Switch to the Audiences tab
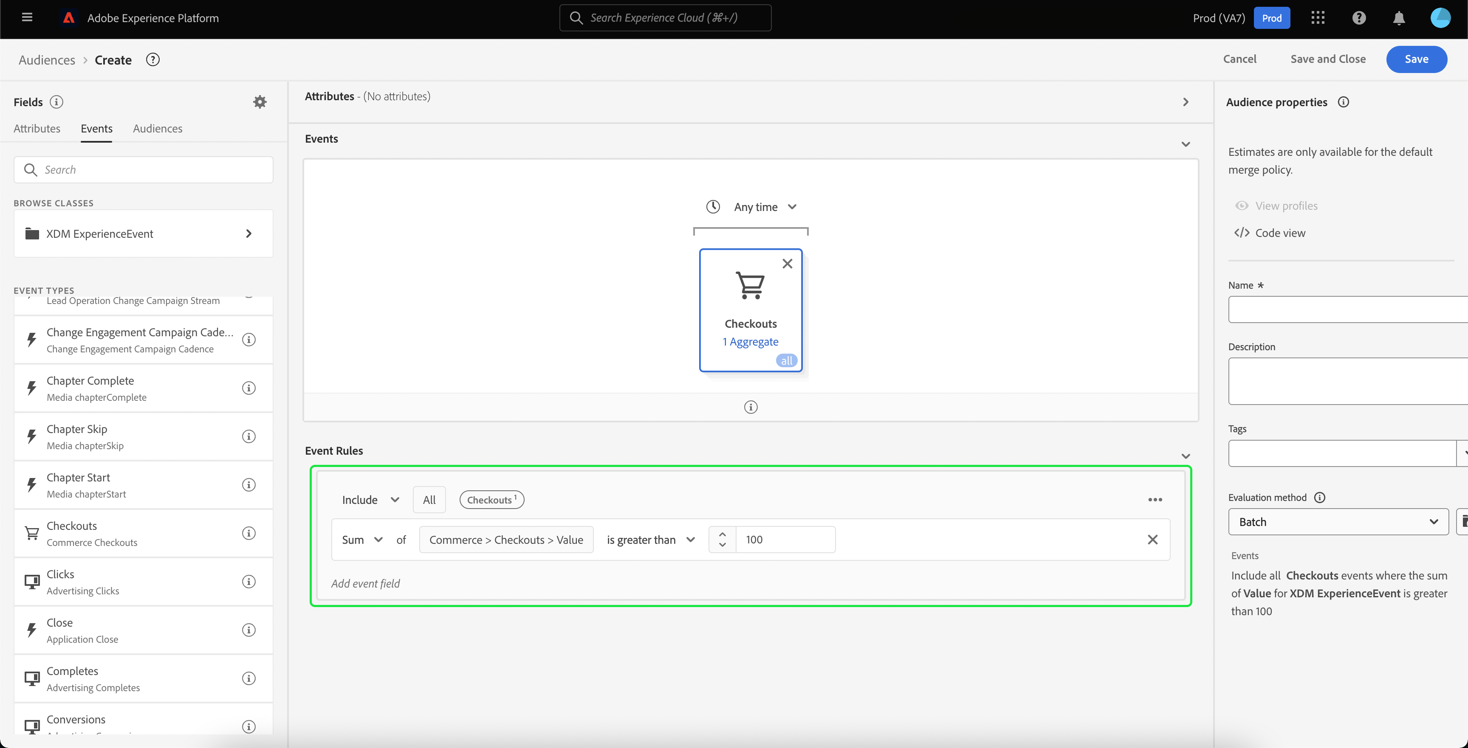1468x748 pixels. click(158, 129)
